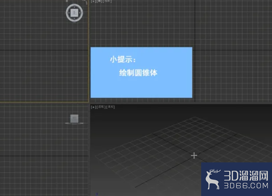This screenshot has height=196, width=272.
Task: Open the [+] menu of the perspective viewport
Action: click(93, 107)
